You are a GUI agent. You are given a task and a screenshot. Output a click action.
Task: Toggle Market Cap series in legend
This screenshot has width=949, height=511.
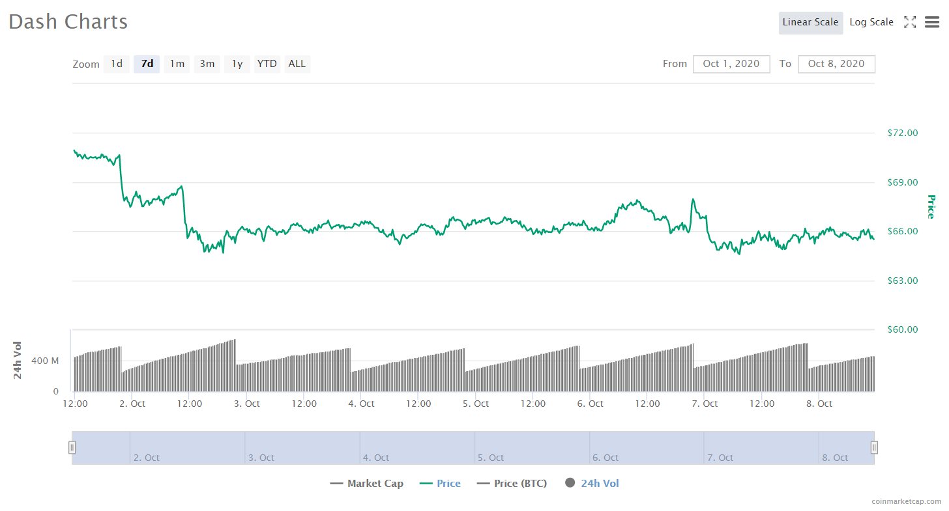(367, 484)
